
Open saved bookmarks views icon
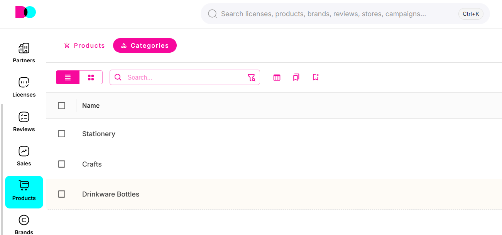click(296, 77)
